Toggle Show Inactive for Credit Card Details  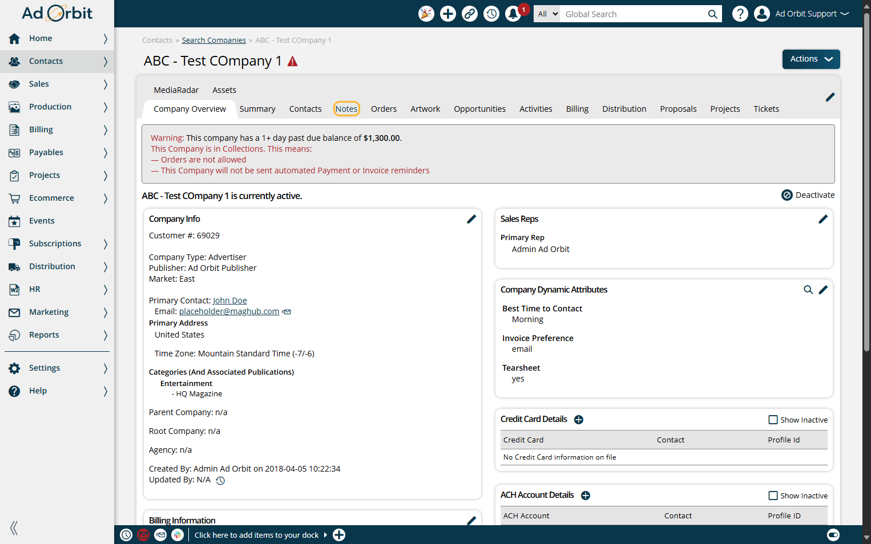[x=773, y=420]
